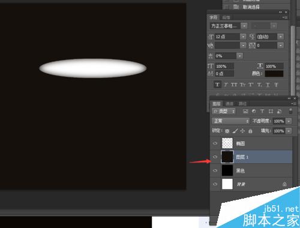Hide the 背景 layer via eye icon
The width and height of the screenshot is (300, 228).
click(215, 184)
